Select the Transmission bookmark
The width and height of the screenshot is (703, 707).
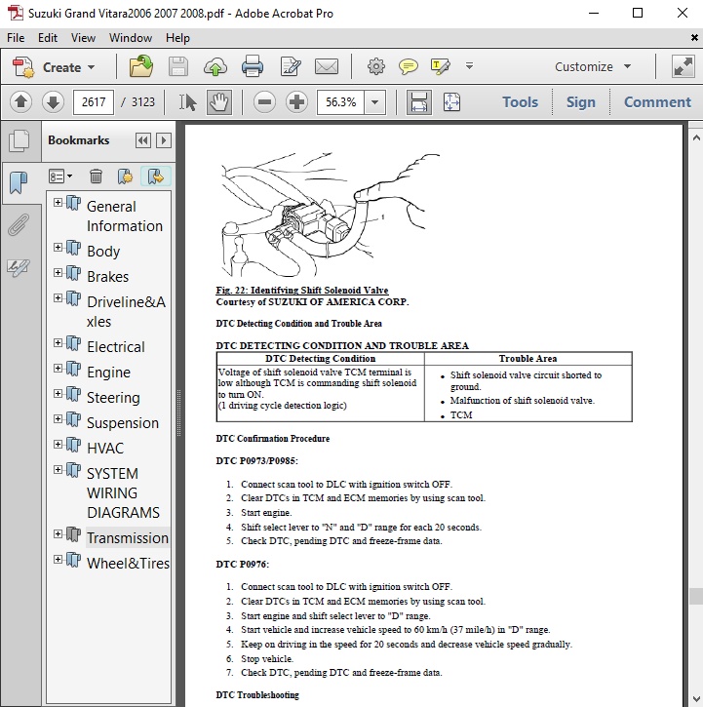pyautogui.click(x=128, y=537)
